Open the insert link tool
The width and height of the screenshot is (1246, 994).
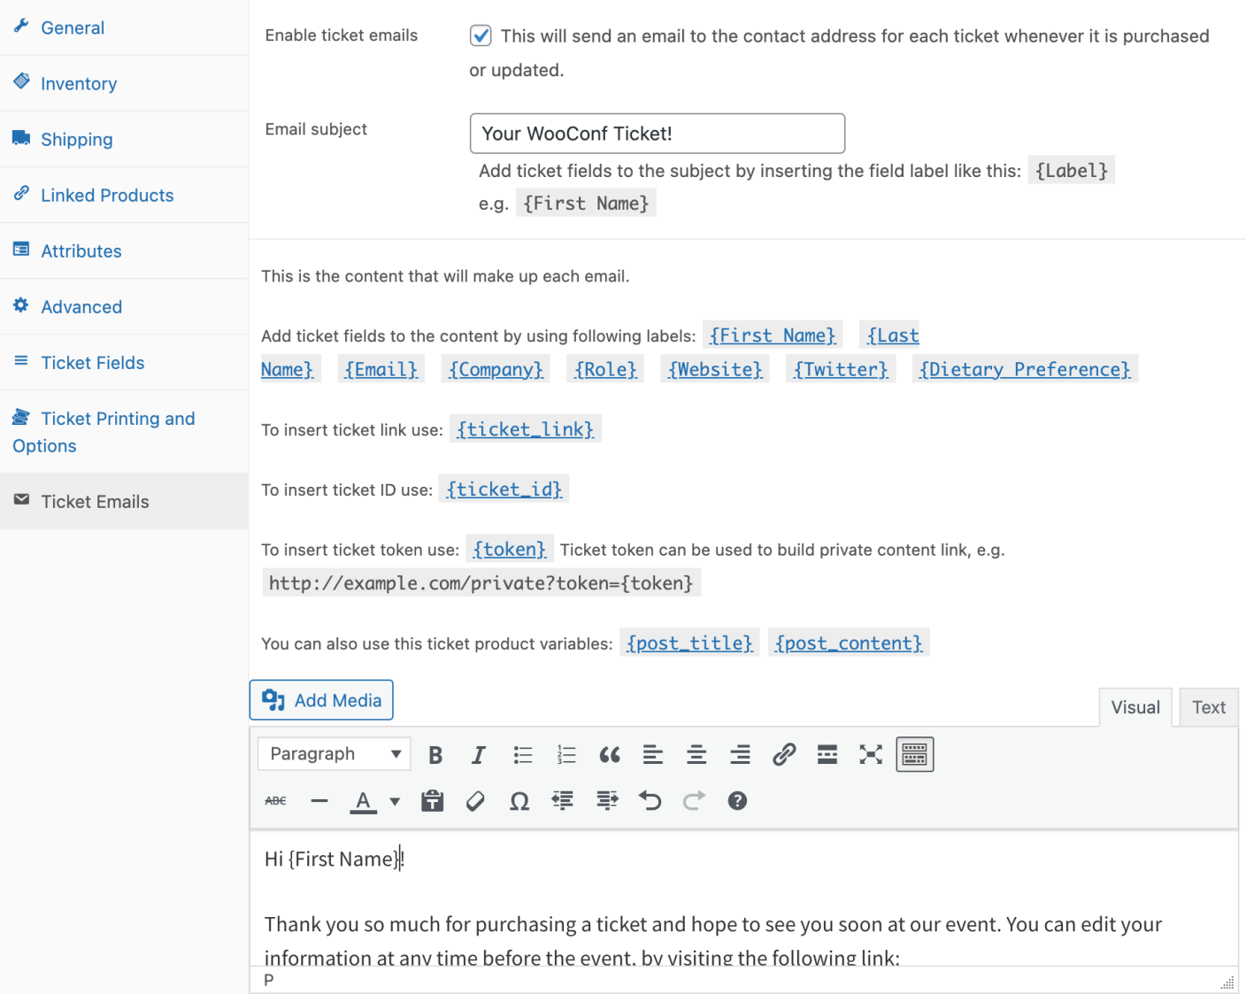(784, 754)
